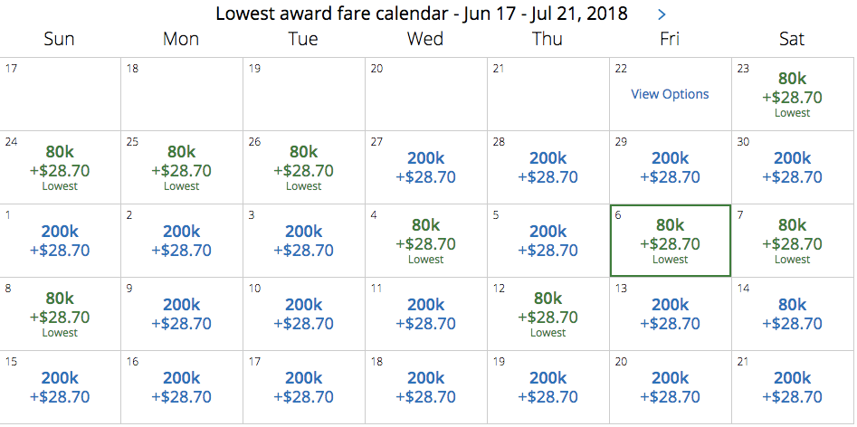
Task: Click the empty June 19 calendar cell
Action: [304, 94]
